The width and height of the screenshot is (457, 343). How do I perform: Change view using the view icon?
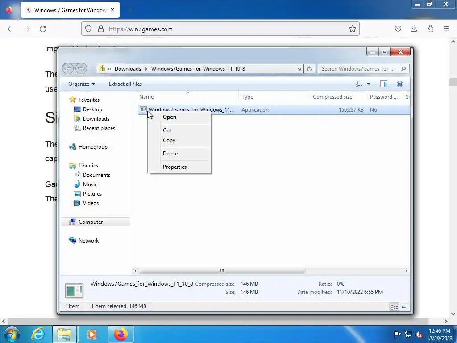click(x=359, y=84)
